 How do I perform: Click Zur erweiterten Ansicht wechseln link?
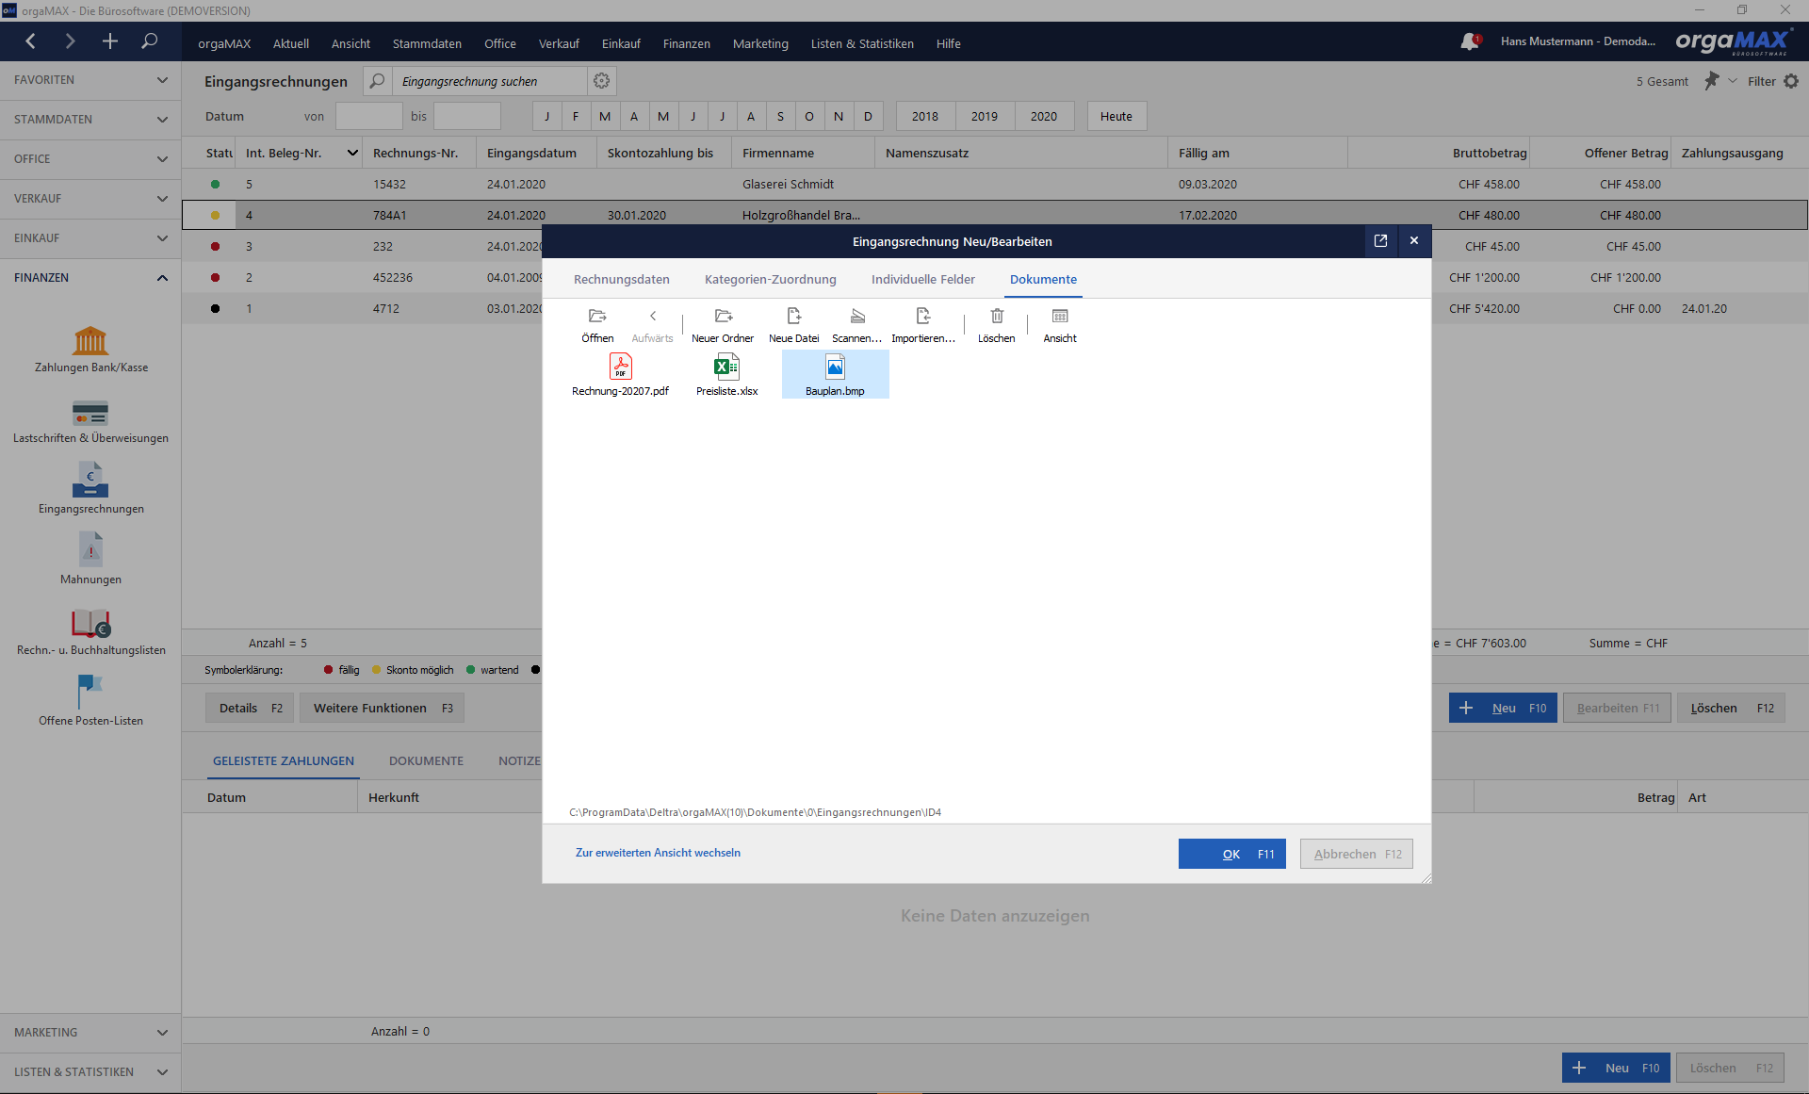[658, 853]
